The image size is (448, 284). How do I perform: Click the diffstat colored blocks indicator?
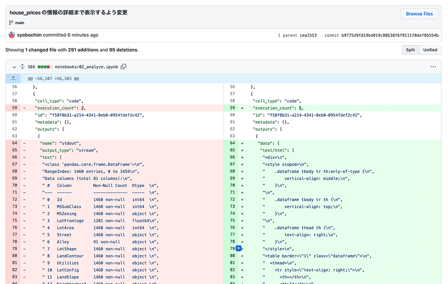(45, 67)
